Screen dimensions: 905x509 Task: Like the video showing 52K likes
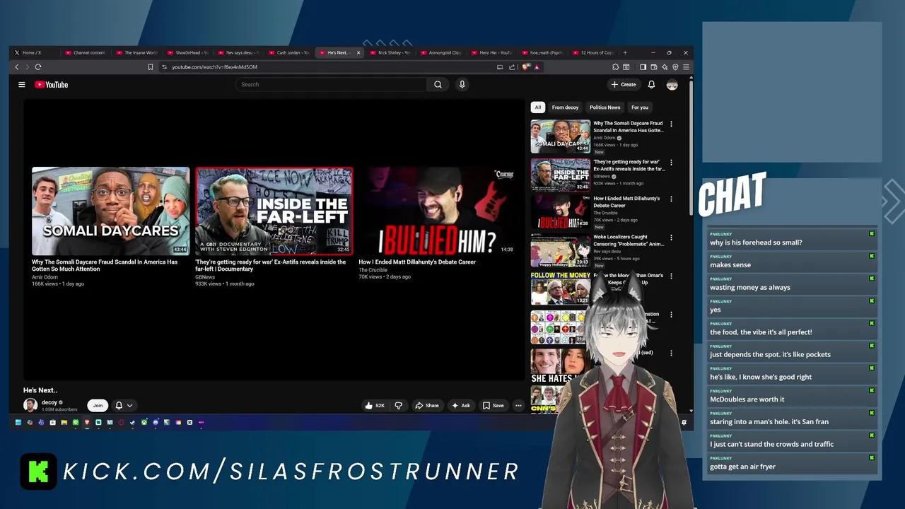pos(375,406)
